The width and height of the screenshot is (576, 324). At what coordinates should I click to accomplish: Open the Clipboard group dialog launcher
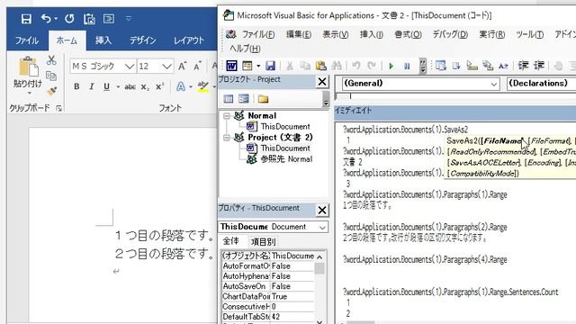tap(58, 108)
